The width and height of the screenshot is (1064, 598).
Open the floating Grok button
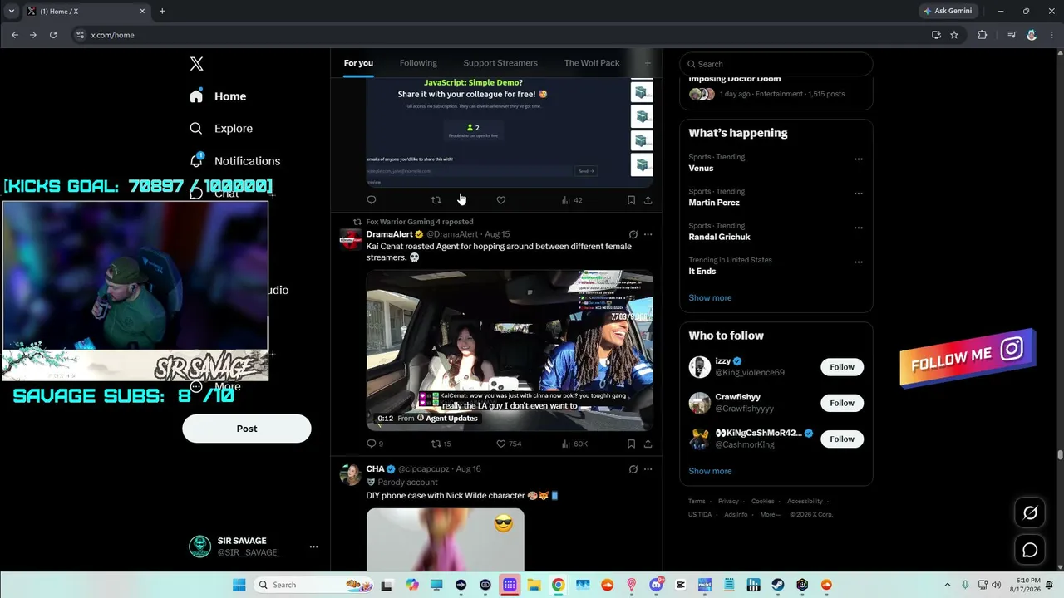tap(1030, 512)
